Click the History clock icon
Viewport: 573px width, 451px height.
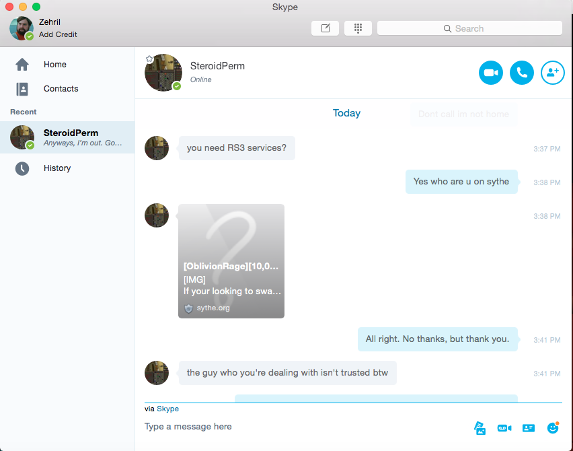(x=22, y=169)
